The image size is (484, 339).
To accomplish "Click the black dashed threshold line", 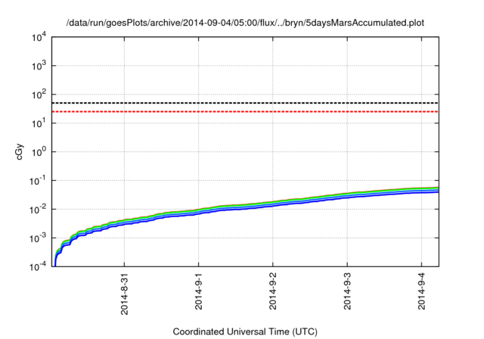I will click(245, 103).
